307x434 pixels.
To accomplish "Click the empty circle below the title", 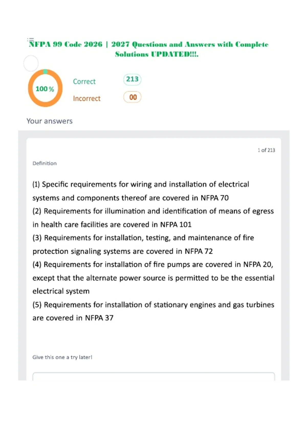I will point(31,63).
